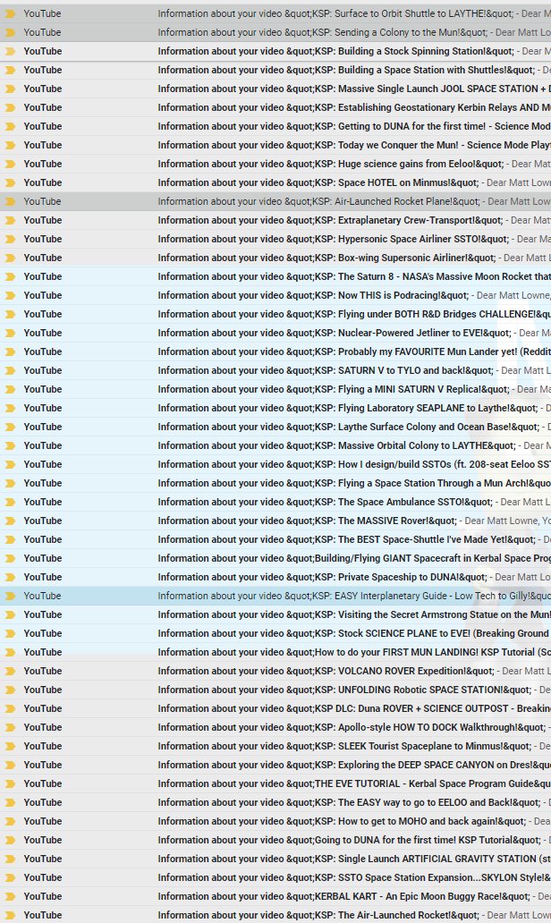The image size is (551, 923).
Task: Toggle importance marker on Space HOTEL on Minmus row
Action: [x=10, y=183]
